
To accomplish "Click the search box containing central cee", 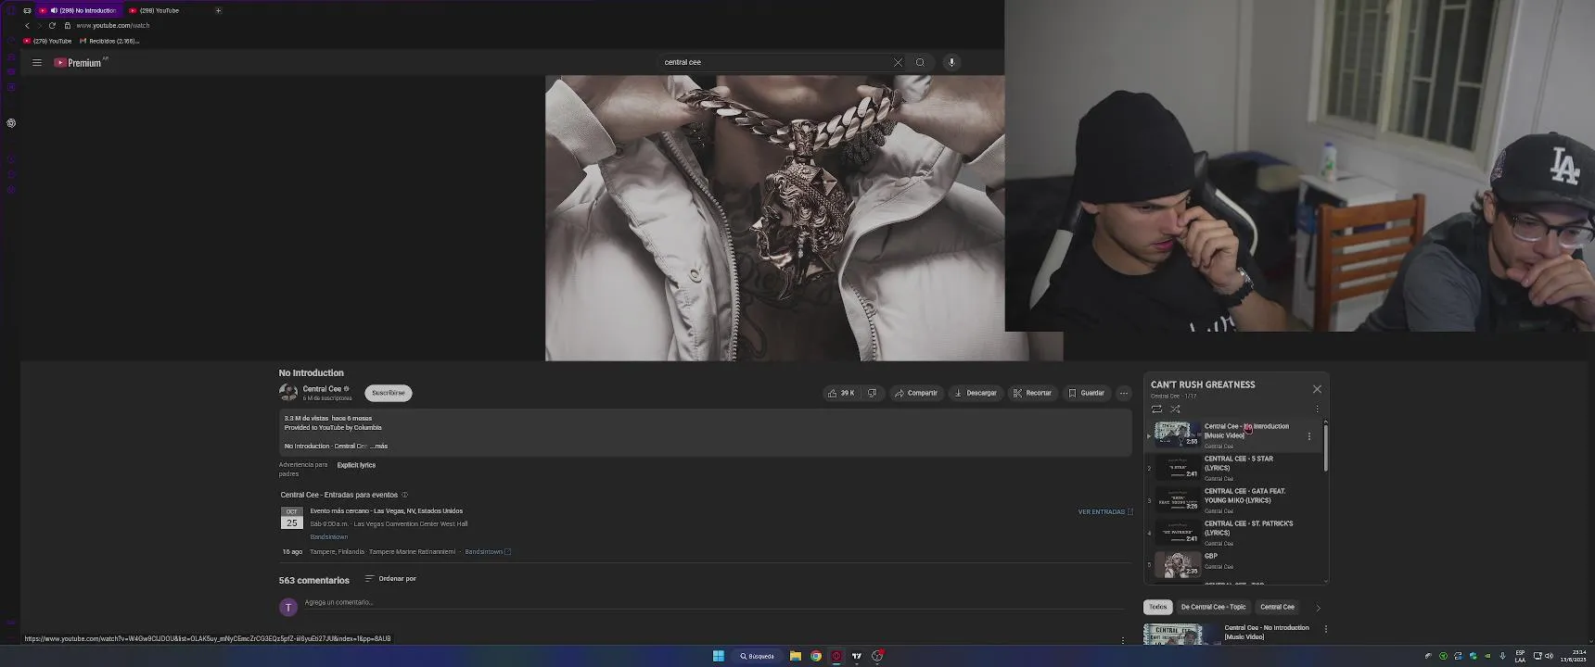I will (775, 63).
